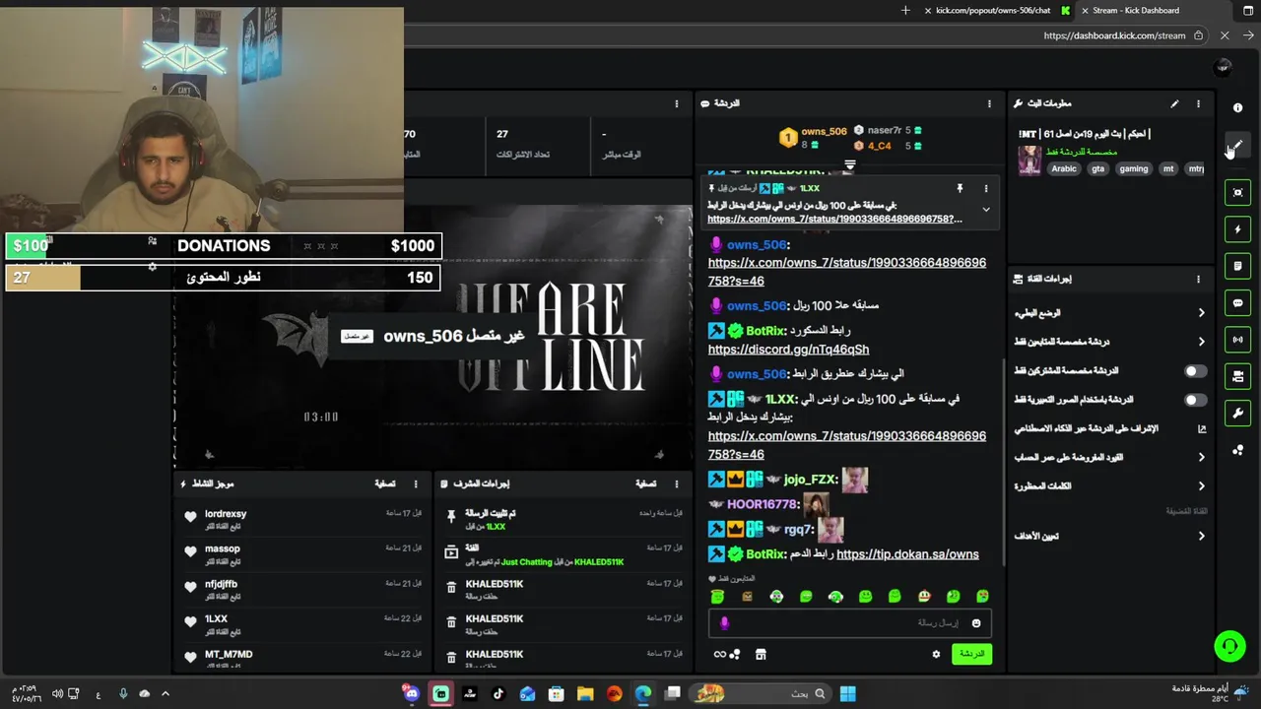Switch to kick.com popout chat tab
The width and height of the screenshot is (1261, 709).
[x=993, y=11]
